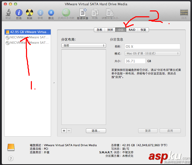
Task: Click the Convert (转换) toolbar icon
Action: 95,12
